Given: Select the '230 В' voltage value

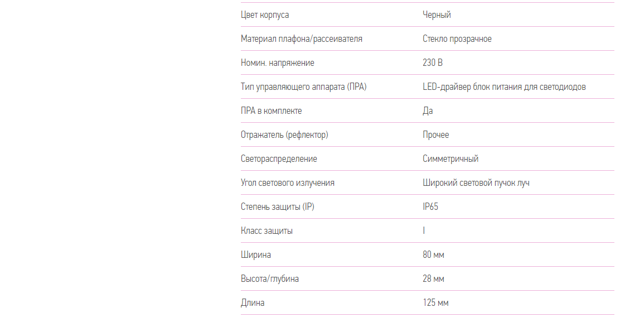Looking at the screenshot, I should (433, 63).
